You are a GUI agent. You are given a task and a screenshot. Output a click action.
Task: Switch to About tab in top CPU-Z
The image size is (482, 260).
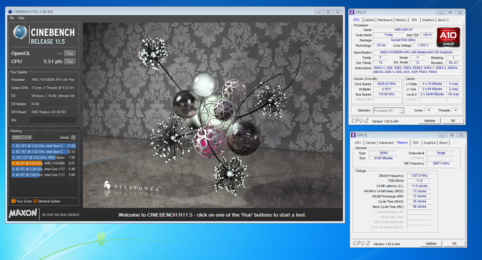point(442,20)
